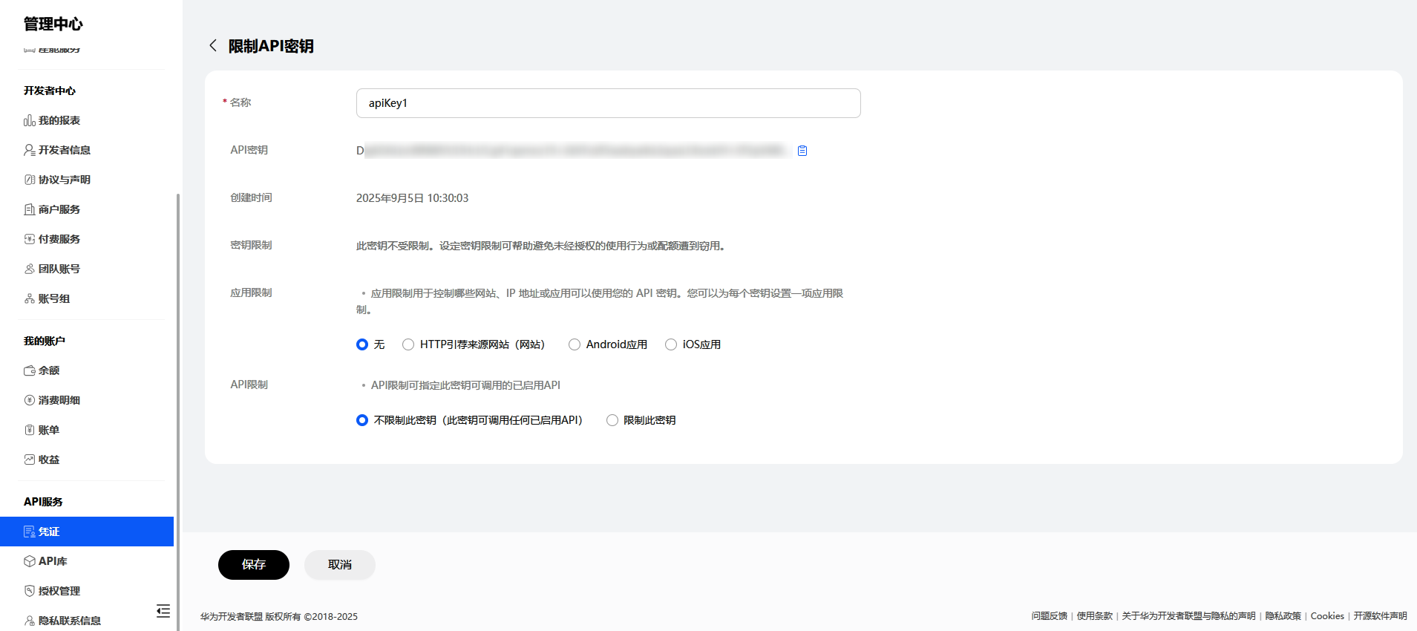Go back using the left chevron arrow
This screenshot has height=631, width=1417.
213,46
